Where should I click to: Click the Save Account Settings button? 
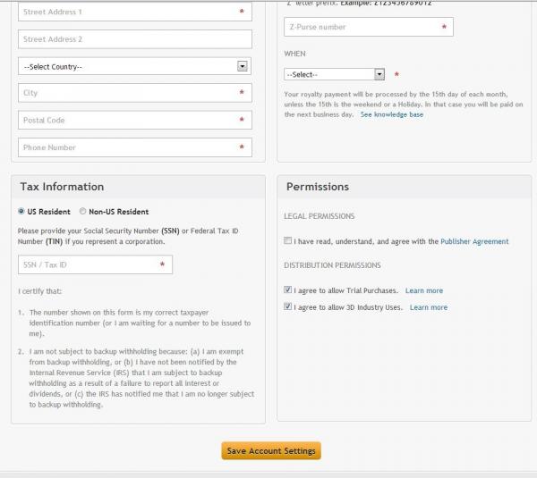(x=271, y=450)
